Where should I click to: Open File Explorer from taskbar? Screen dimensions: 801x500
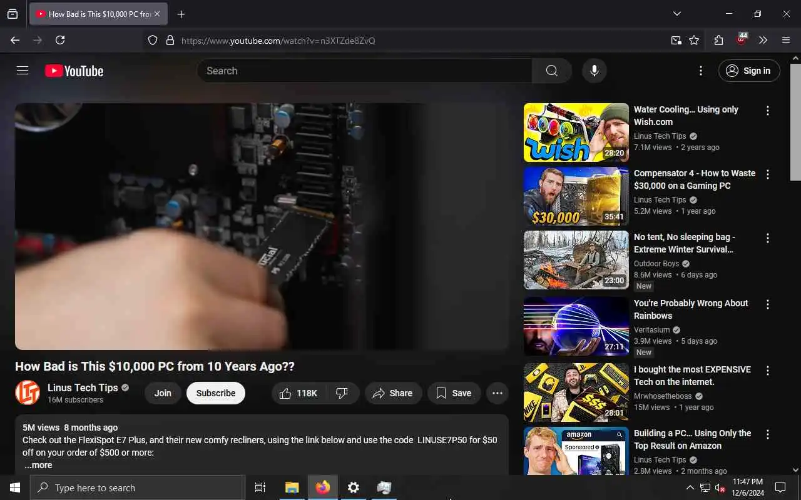coord(292,487)
